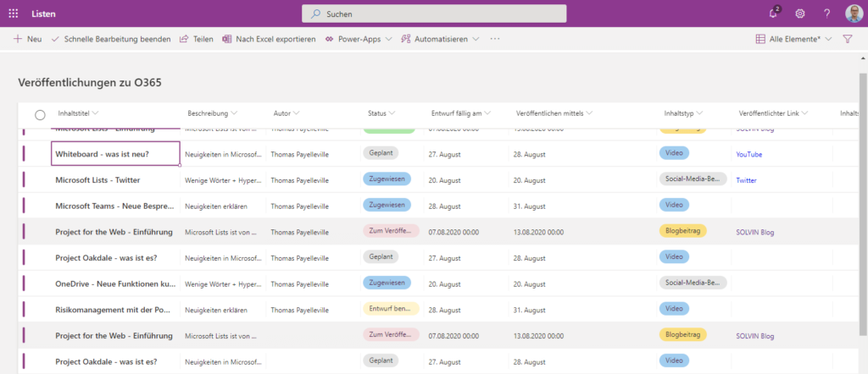Click Neuigkeiten erklären in Microsoft Teams row
This screenshot has width=868, height=374.
click(x=216, y=206)
